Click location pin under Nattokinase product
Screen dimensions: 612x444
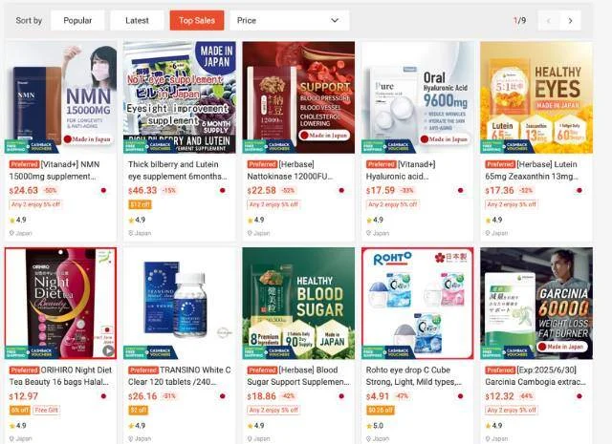pos(250,233)
